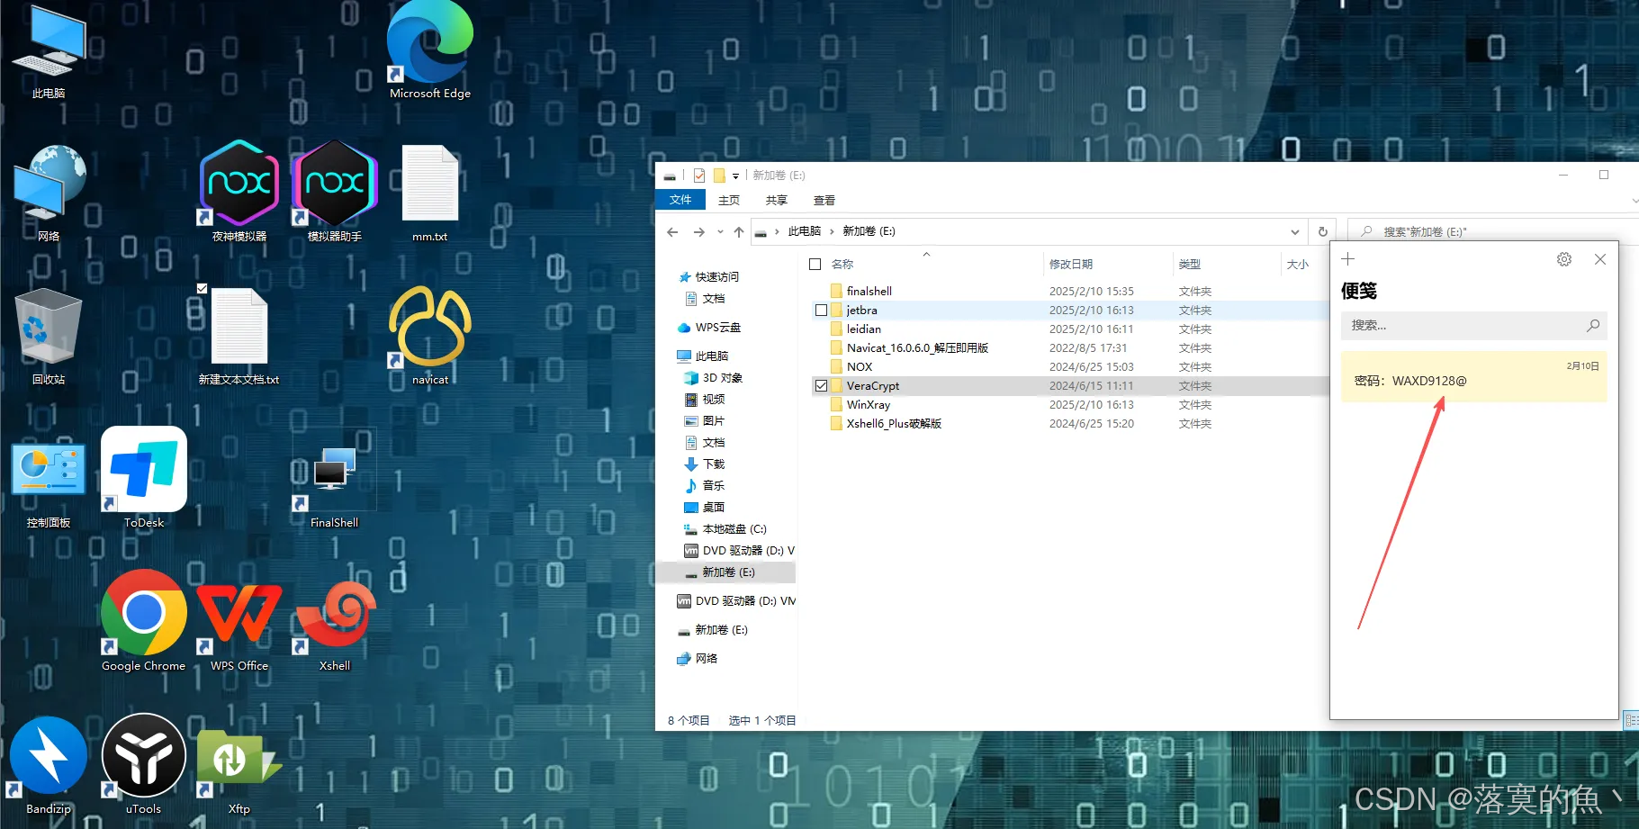Select the leidian folder row
The image size is (1639, 829).
point(1068,329)
